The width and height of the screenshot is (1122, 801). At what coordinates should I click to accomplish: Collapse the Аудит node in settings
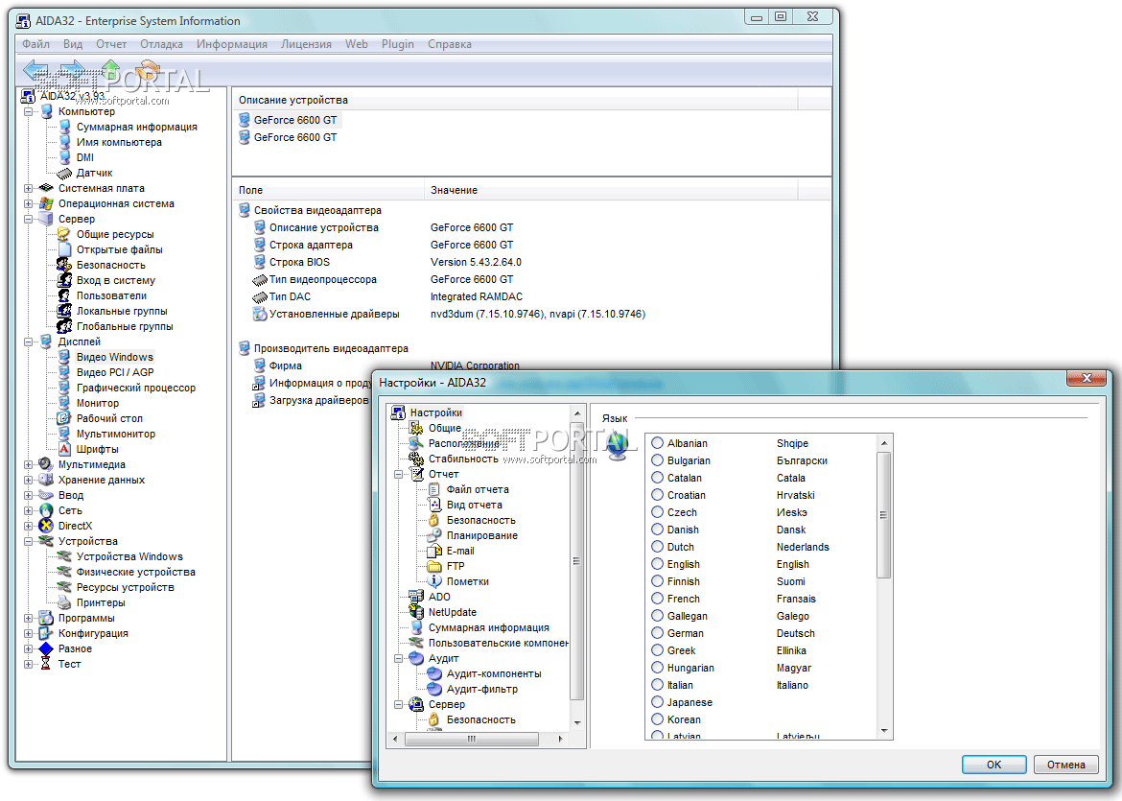pos(399,659)
